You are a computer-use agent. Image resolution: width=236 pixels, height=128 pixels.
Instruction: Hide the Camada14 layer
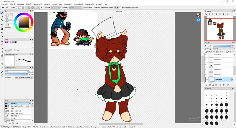[206, 65]
